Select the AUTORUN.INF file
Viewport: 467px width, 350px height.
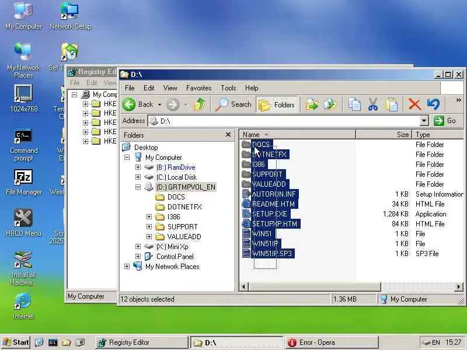[274, 194]
